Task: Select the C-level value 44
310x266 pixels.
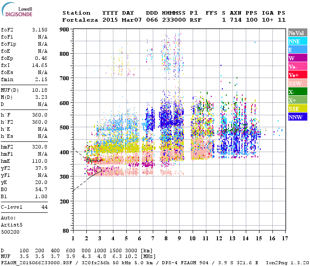Action: pos(44,207)
